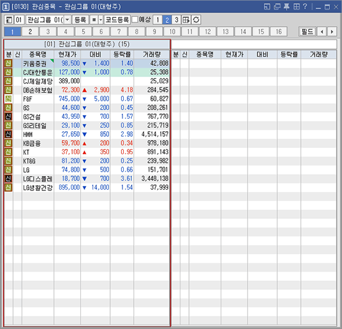Click the grid window icon in title bar
This screenshot has width=342, height=329.
tap(297, 7)
